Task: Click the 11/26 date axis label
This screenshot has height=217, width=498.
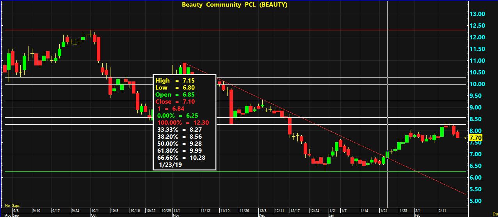Action: pyautogui.click(x=244, y=210)
